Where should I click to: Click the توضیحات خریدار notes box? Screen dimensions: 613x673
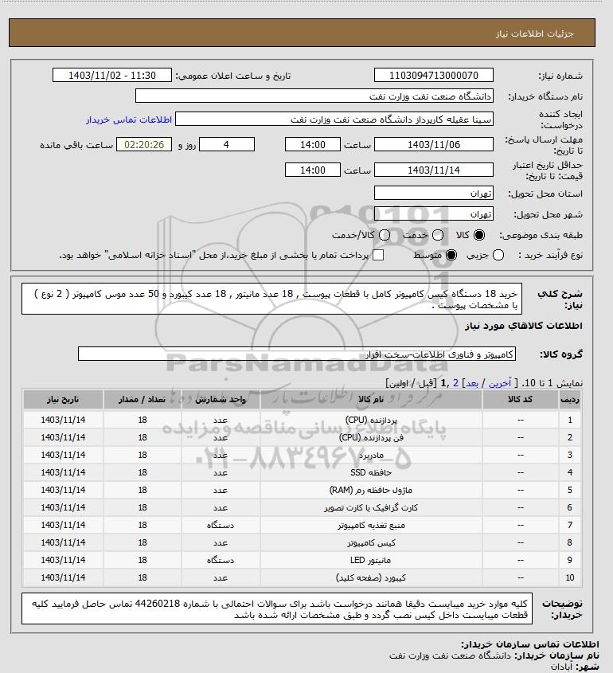277,609
